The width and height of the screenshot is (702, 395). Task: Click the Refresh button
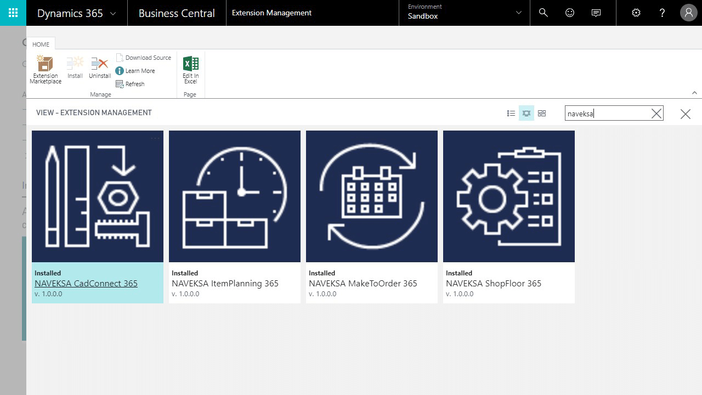click(131, 84)
